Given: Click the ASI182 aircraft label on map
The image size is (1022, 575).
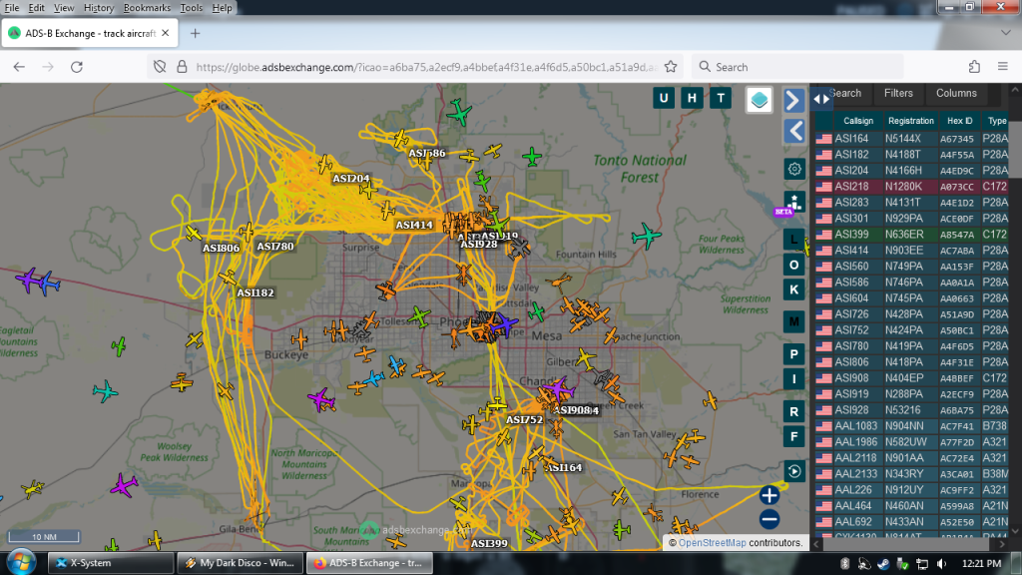Looking at the screenshot, I should (x=255, y=292).
